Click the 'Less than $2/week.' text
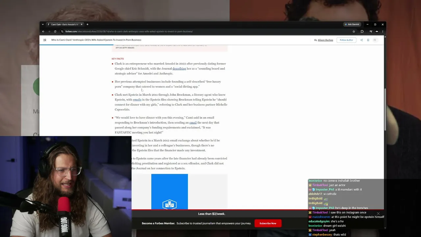 pos(211,214)
